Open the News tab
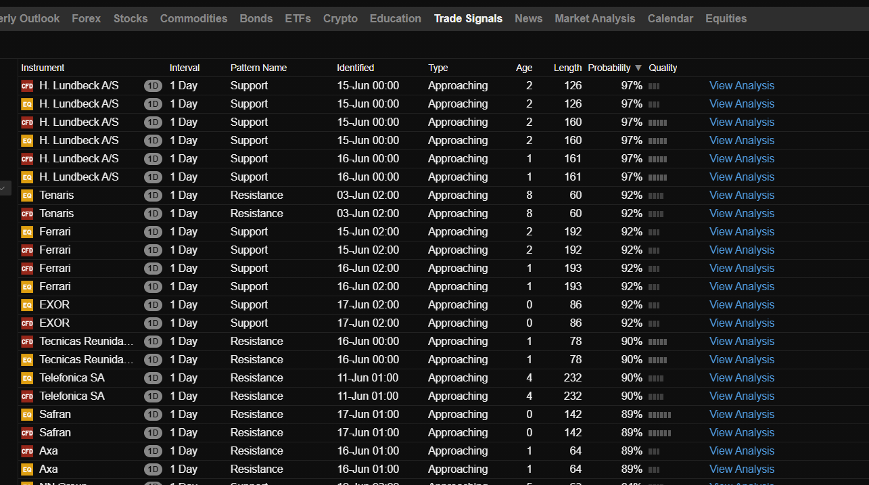This screenshot has height=485, width=869. 529,19
